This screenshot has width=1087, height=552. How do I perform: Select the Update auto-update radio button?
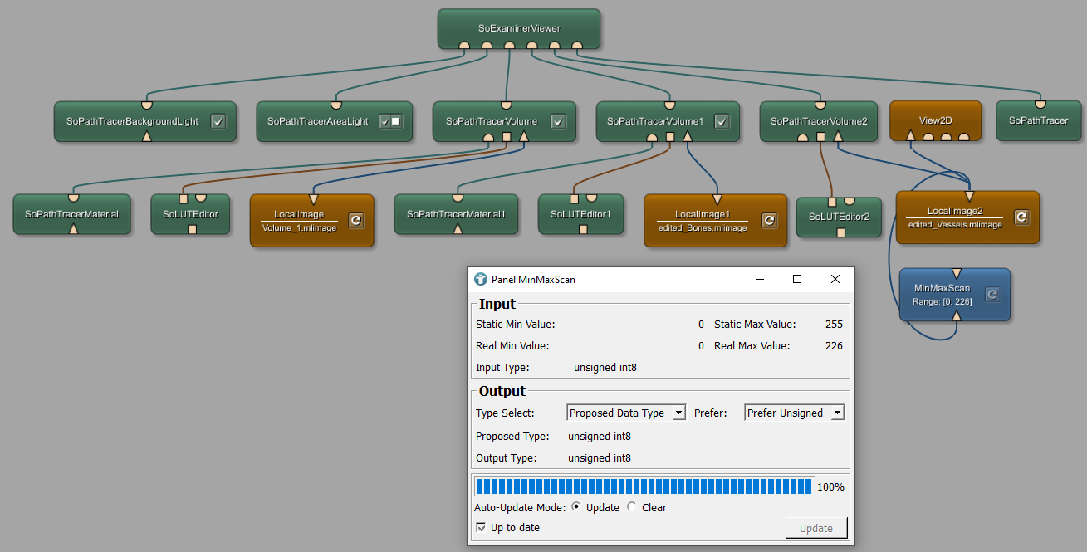pyautogui.click(x=576, y=507)
